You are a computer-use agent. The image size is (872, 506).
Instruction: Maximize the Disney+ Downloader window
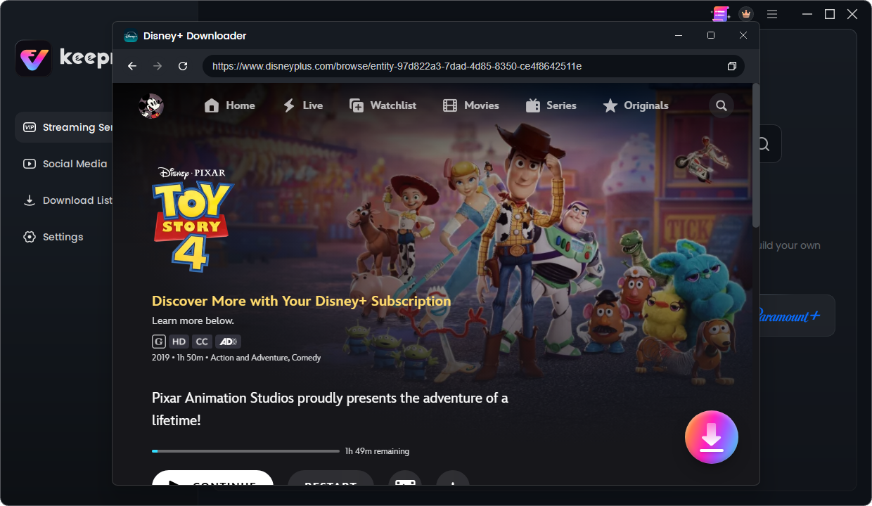pos(711,35)
